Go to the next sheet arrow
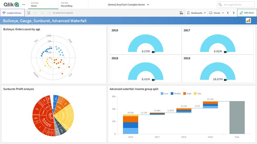The height and width of the screenshot is (144, 257). coord(234,13)
